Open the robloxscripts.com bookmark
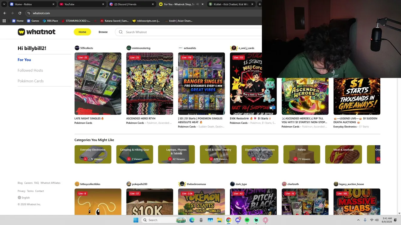 tap(146, 21)
